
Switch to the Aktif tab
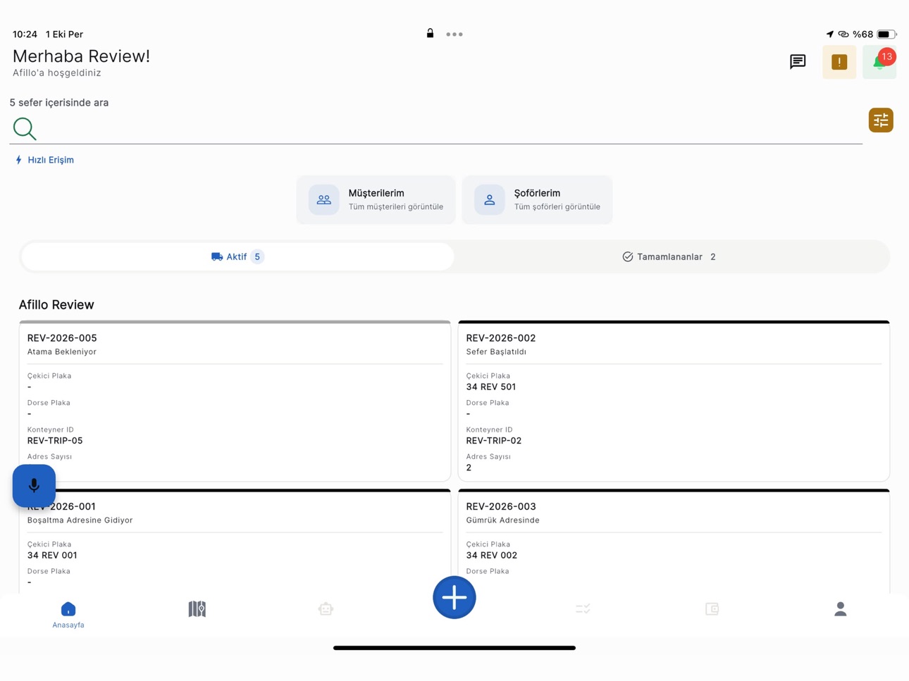click(237, 256)
